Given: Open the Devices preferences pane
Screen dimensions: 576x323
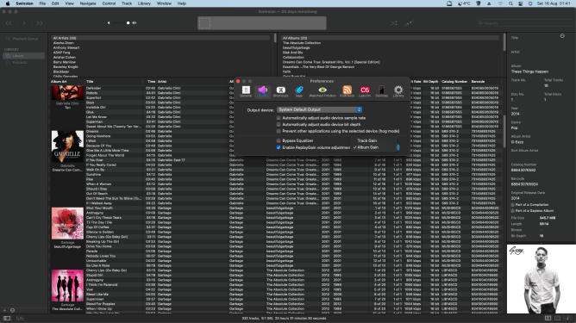Looking at the screenshot, I should tap(381, 91).
